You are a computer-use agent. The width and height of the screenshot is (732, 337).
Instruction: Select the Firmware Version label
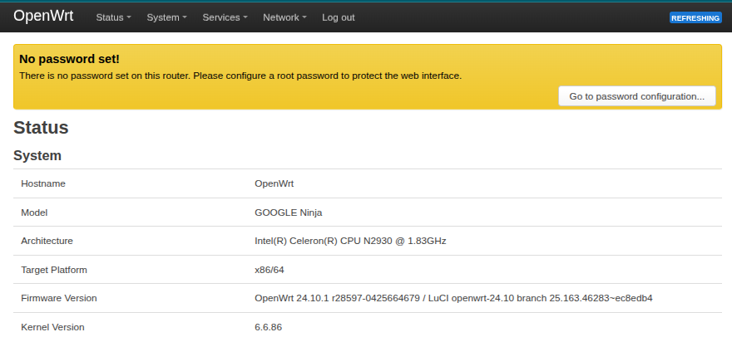coord(59,298)
